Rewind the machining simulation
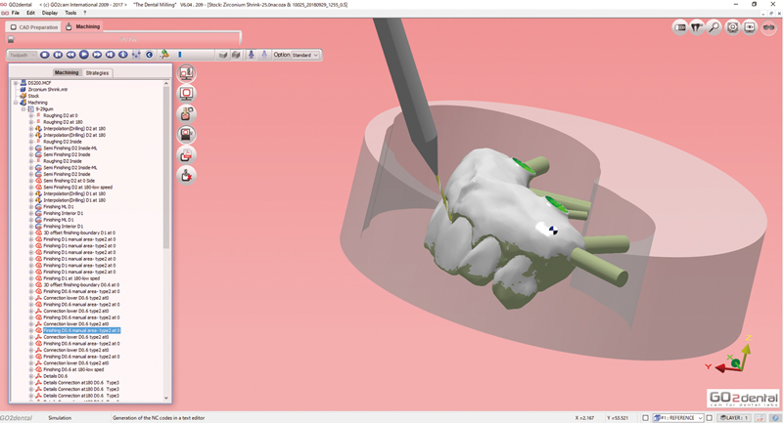This screenshot has width=783, height=423. (70, 55)
